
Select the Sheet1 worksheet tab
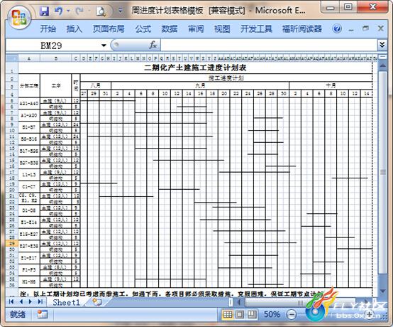coord(66,302)
